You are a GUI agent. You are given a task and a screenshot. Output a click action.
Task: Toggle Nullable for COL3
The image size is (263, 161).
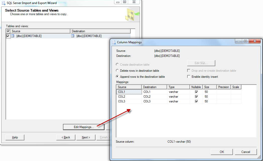196,101
